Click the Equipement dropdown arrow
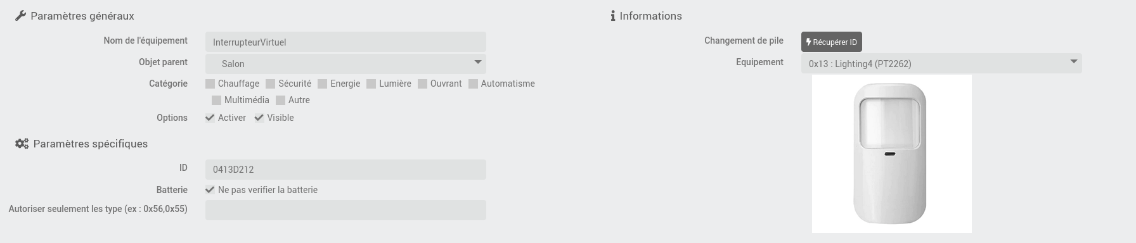 (x=1074, y=61)
